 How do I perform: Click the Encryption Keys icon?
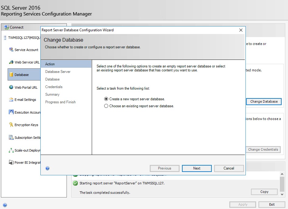[x=11, y=125]
